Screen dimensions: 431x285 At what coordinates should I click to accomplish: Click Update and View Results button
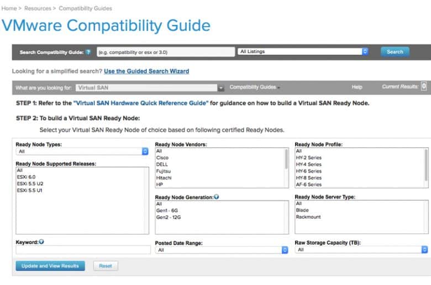click(x=50, y=266)
